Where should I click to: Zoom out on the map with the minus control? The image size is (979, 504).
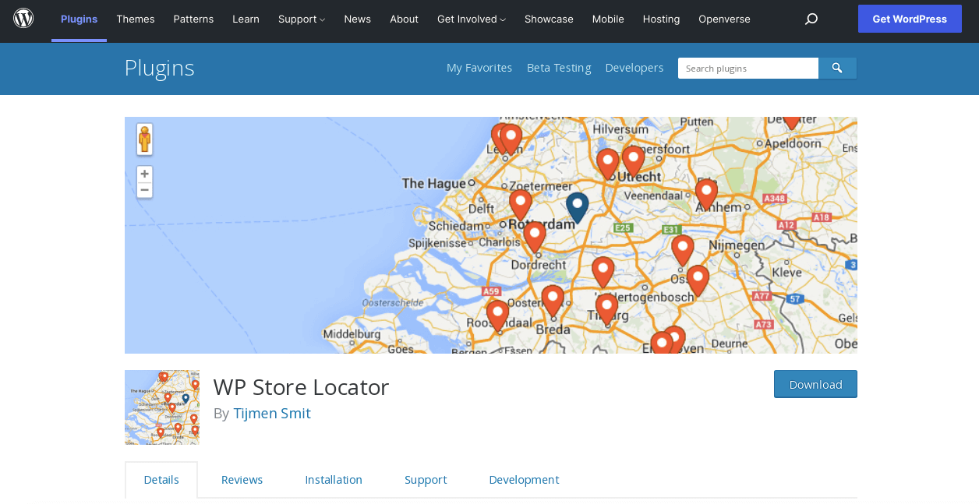[144, 189]
